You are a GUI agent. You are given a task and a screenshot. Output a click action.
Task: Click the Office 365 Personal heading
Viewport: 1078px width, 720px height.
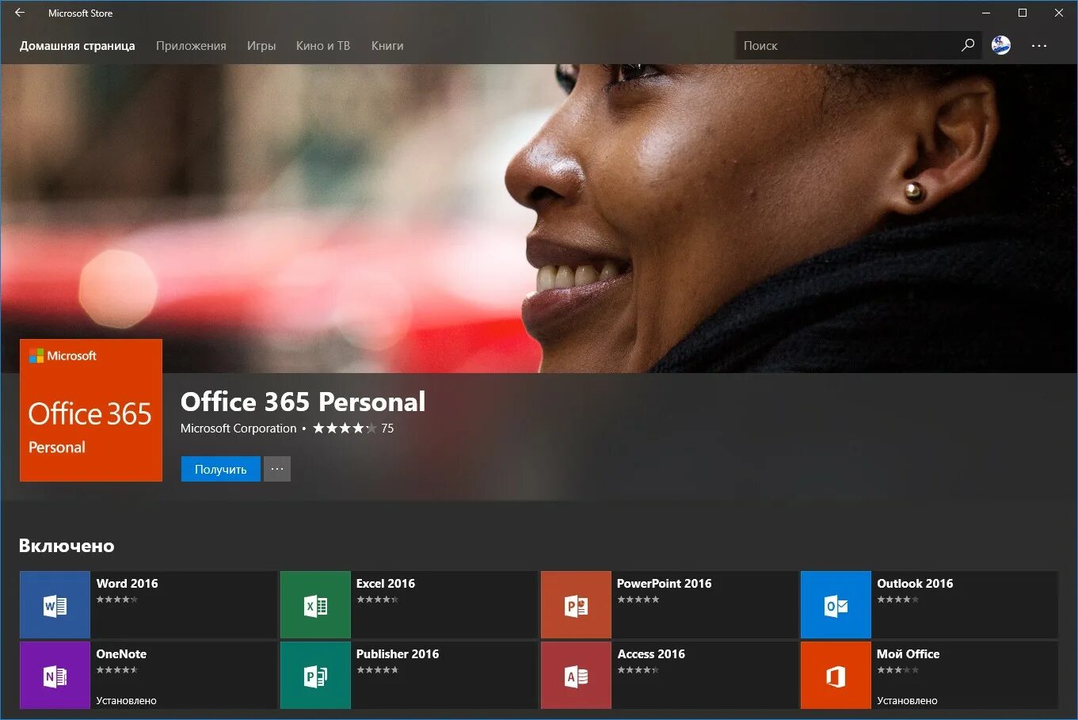(x=303, y=402)
